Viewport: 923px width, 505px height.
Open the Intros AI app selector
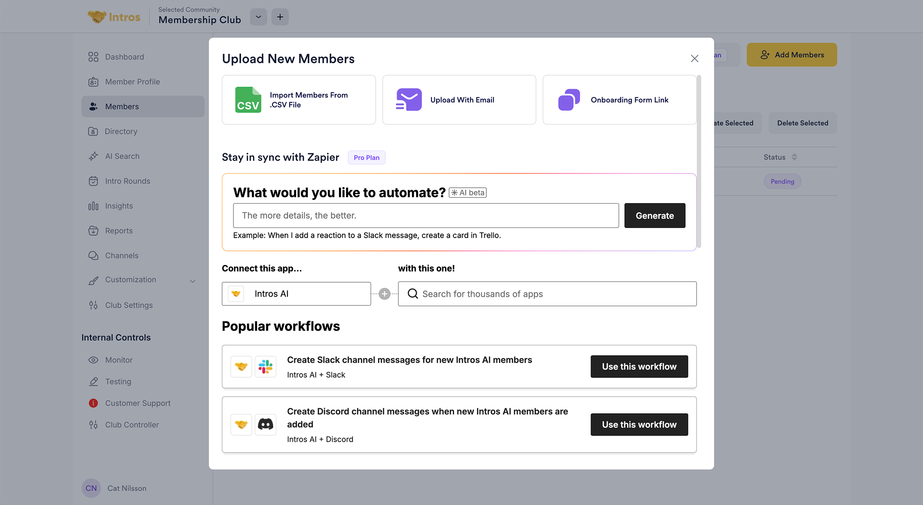point(296,294)
